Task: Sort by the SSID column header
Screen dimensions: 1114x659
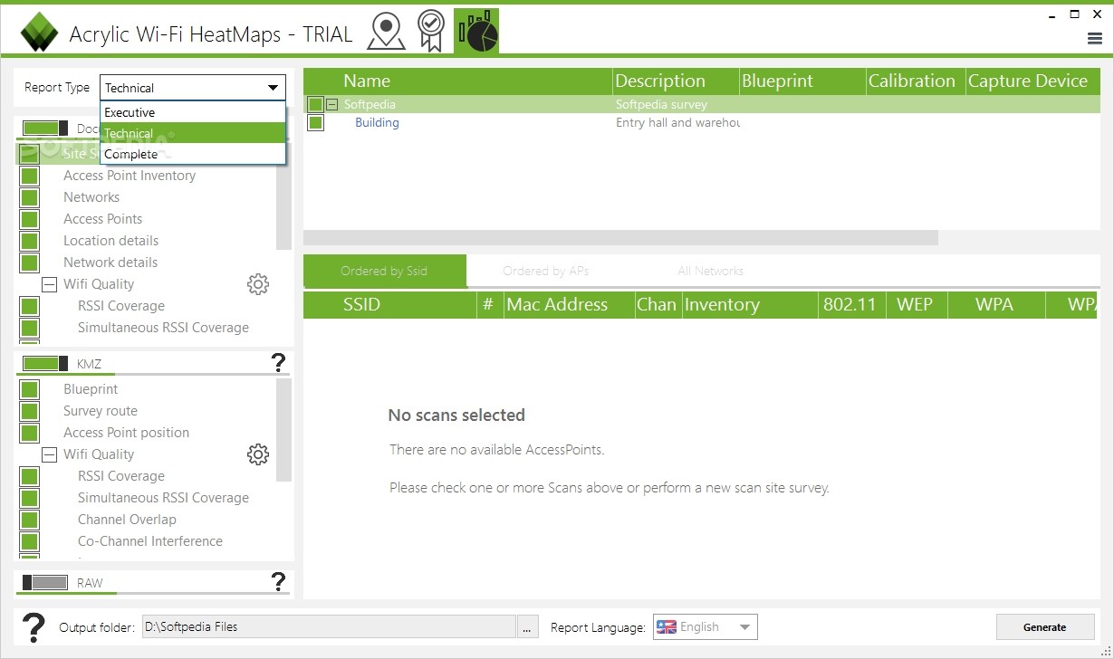Action: coord(390,305)
